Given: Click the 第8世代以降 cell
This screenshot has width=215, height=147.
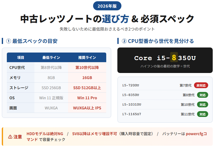Looking at the screenshot, I should click(x=51, y=67).
